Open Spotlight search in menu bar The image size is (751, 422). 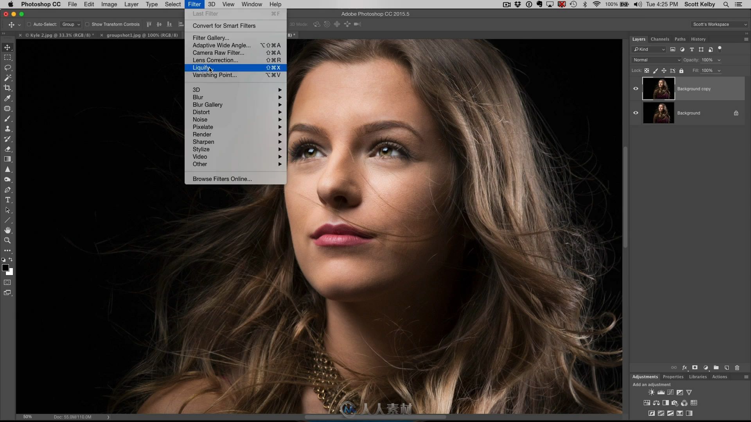(726, 4)
